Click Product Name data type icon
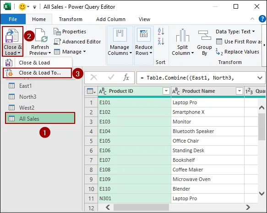 pyautogui.click(x=176, y=91)
